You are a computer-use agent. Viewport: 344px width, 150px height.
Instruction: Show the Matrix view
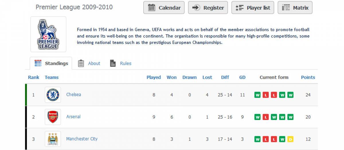point(295,8)
